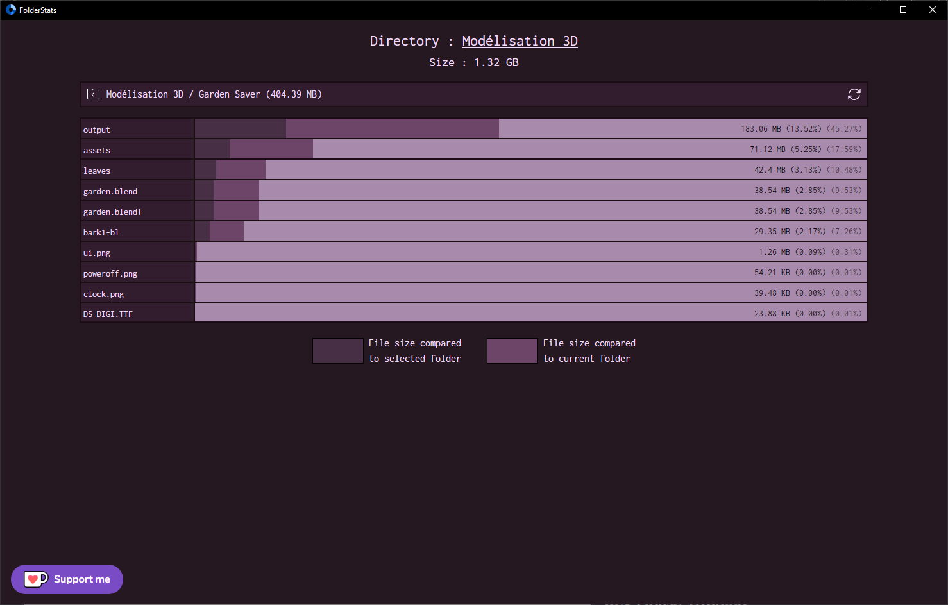The image size is (948, 605).
Task: Open the Modélisation 3D directory link
Action: point(520,41)
